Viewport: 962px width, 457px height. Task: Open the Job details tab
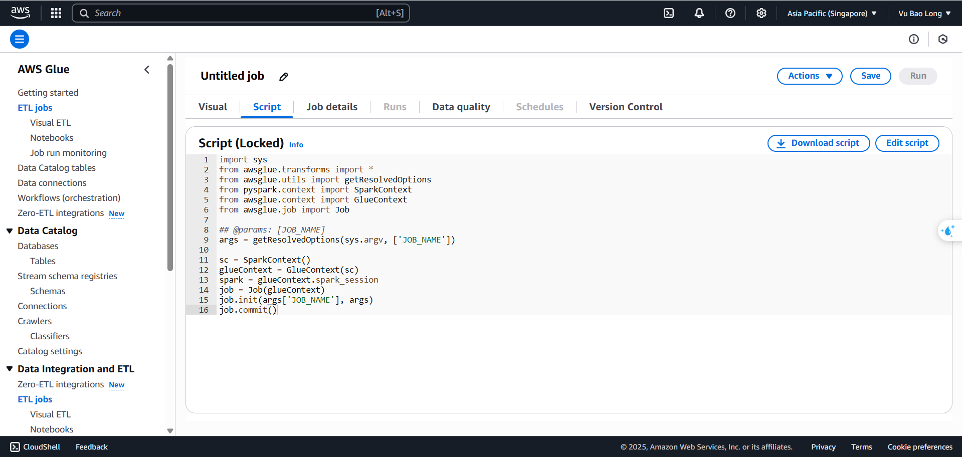(x=332, y=107)
